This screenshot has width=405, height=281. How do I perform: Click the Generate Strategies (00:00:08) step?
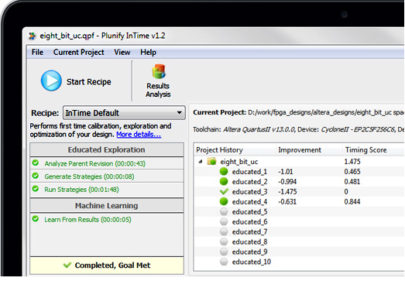click(107, 176)
